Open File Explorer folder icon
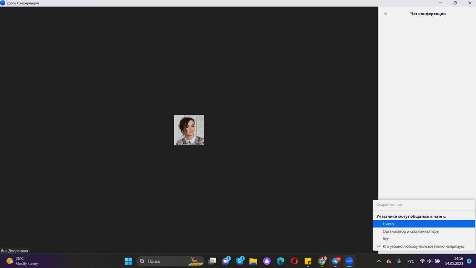This screenshot has height=268, width=476. pos(253,261)
